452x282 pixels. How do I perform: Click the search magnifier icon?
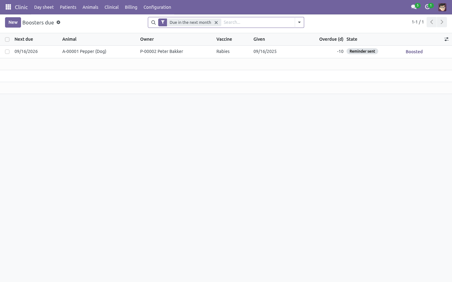pyautogui.click(x=153, y=23)
